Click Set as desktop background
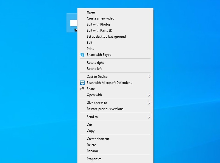The width and height of the screenshot is (220, 163). [x=106, y=37]
